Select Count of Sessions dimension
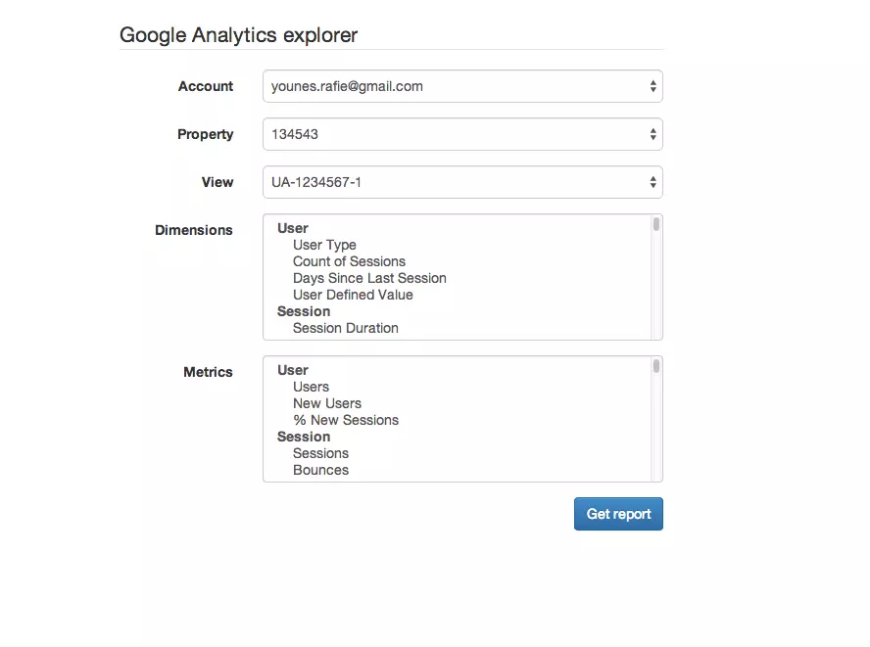Screen dimensions: 870x647 pos(349,261)
